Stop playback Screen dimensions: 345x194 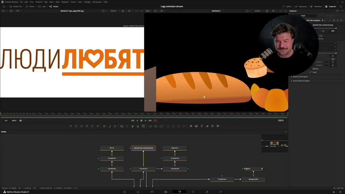141,121
